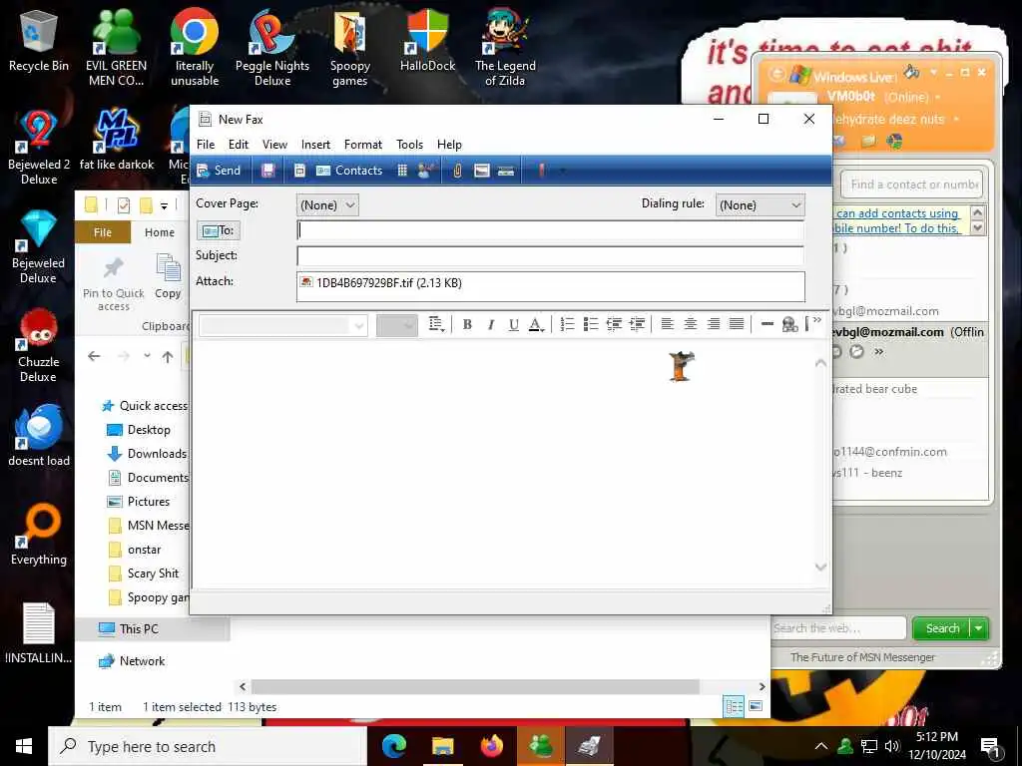Center align the text
Viewport: 1022px width, 766px height.
point(691,324)
